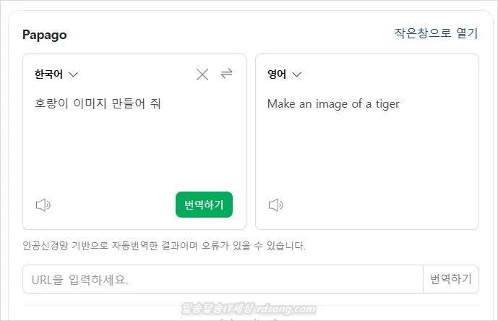Screen dimensions: 498x321
Task: Swap the source and target languages
Action: click(227, 74)
